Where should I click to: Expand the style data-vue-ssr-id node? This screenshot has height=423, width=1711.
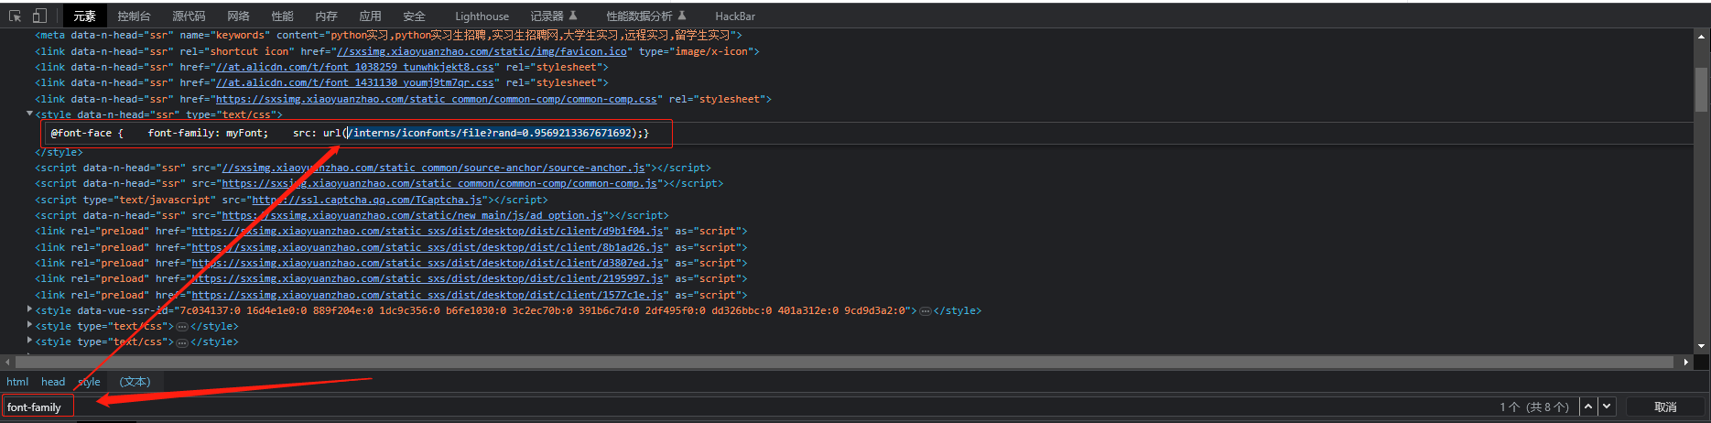pyautogui.click(x=30, y=310)
